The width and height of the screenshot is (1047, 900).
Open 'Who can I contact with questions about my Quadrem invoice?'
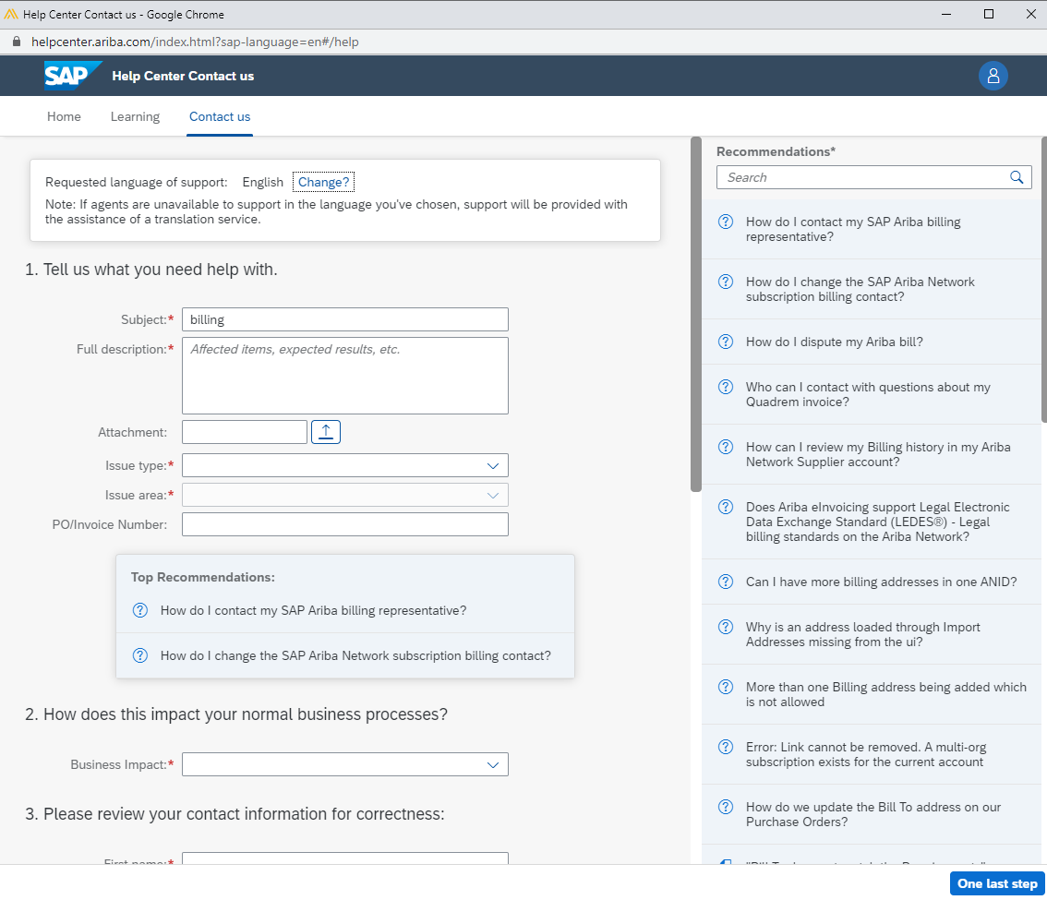[x=868, y=394]
